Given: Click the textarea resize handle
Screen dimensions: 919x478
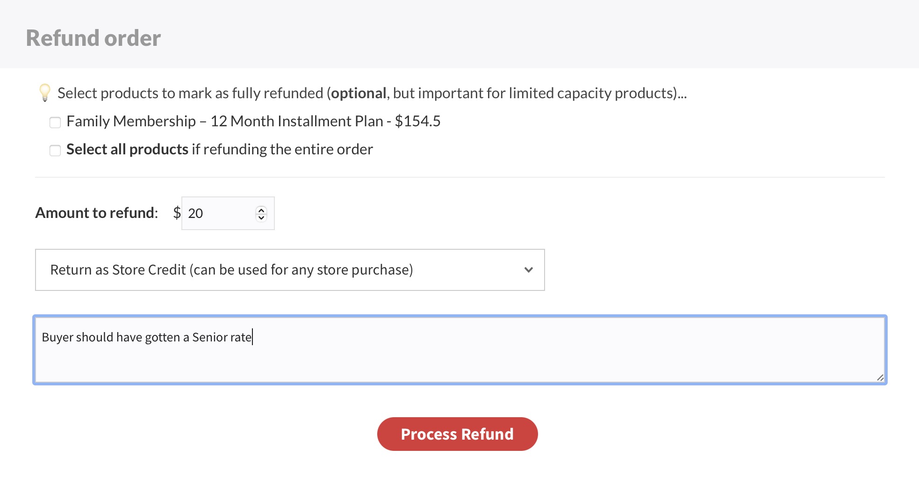Looking at the screenshot, I should click(880, 377).
